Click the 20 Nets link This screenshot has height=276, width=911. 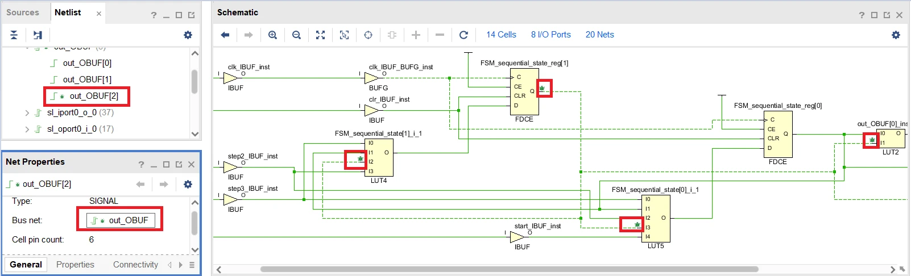point(600,35)
